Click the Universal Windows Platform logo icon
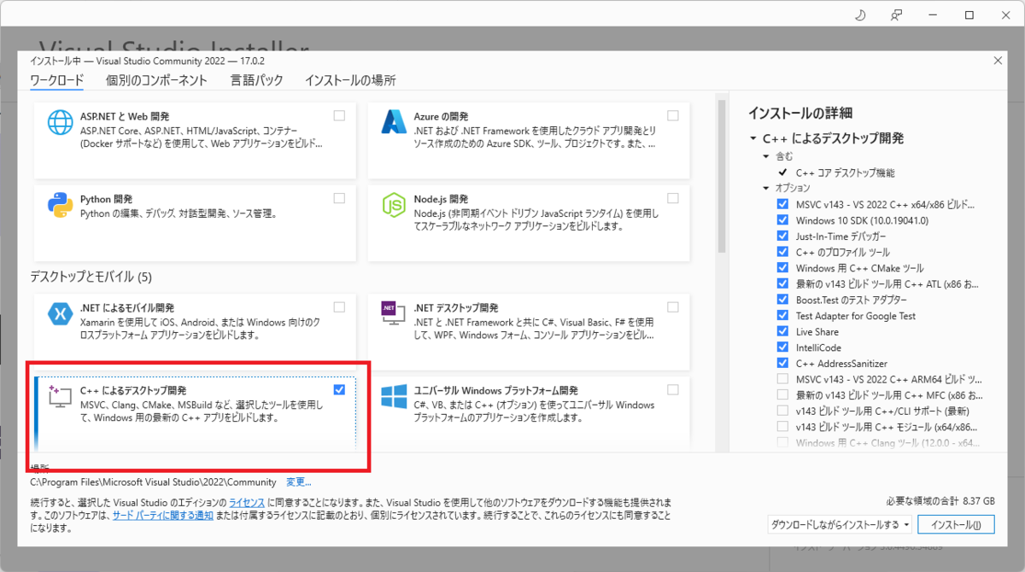This screenshot has width=1025, height=572. click(x=394, y=397)
